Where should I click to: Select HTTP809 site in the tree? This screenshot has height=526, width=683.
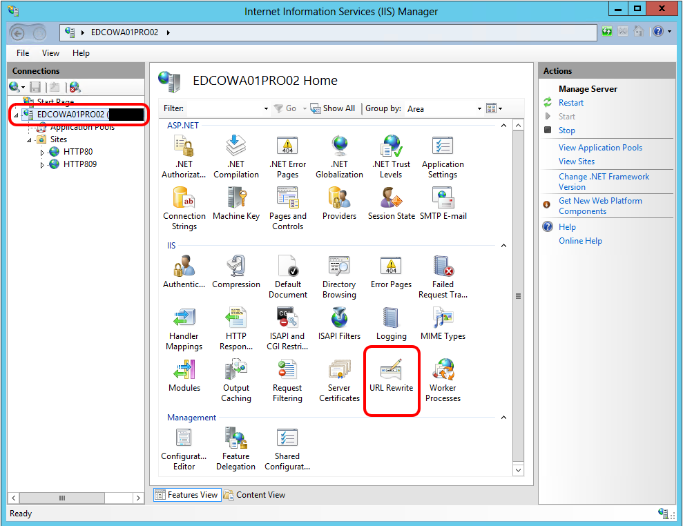click(x=79, y=164)
